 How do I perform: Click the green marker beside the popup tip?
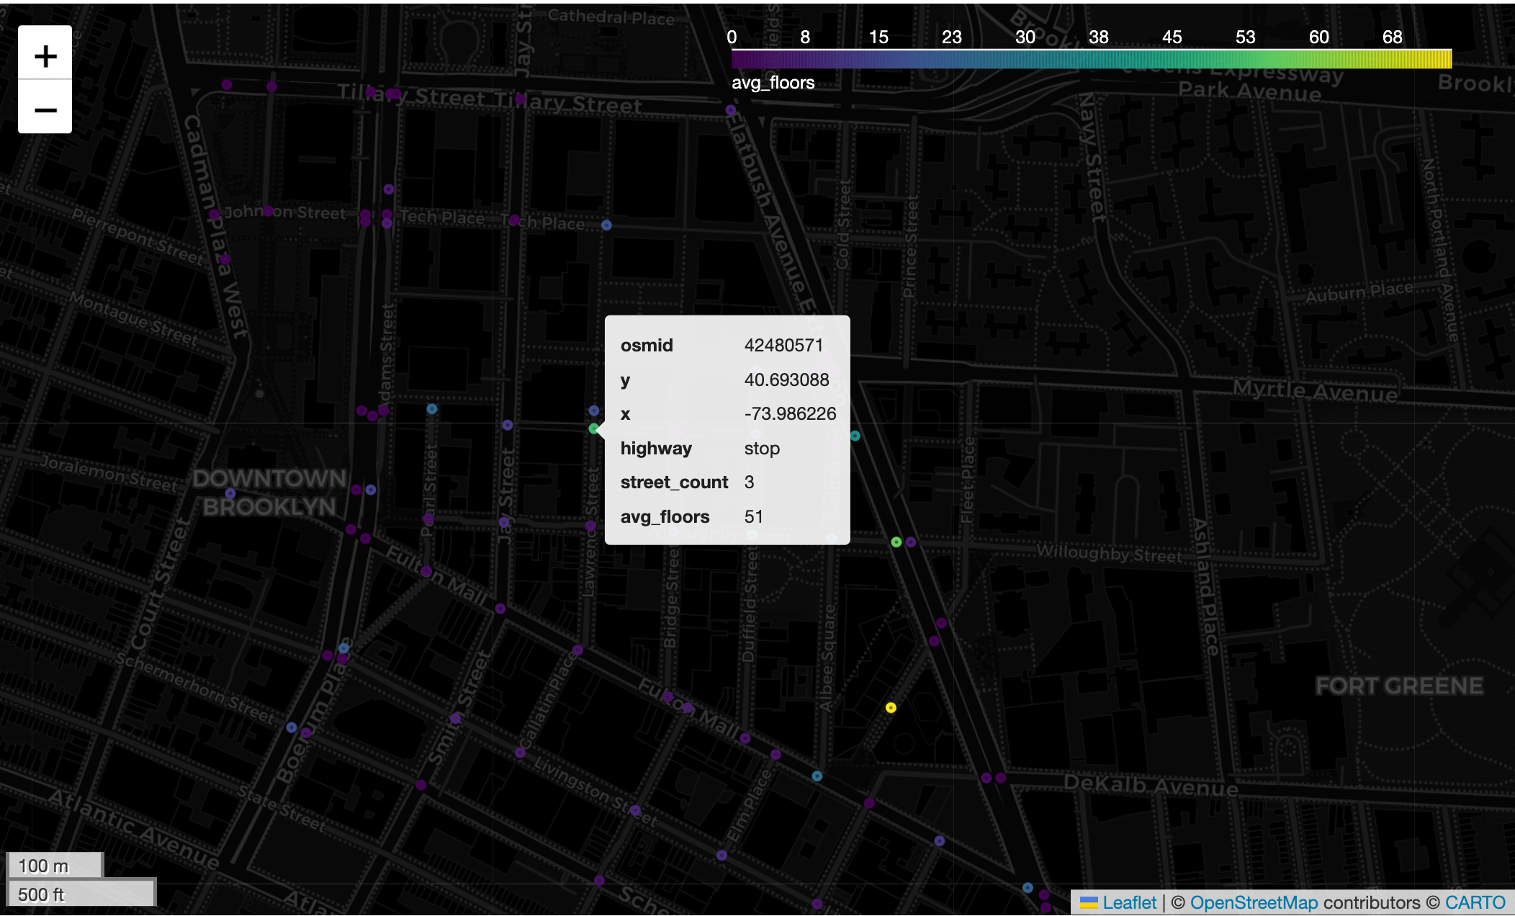coord(593,428)
